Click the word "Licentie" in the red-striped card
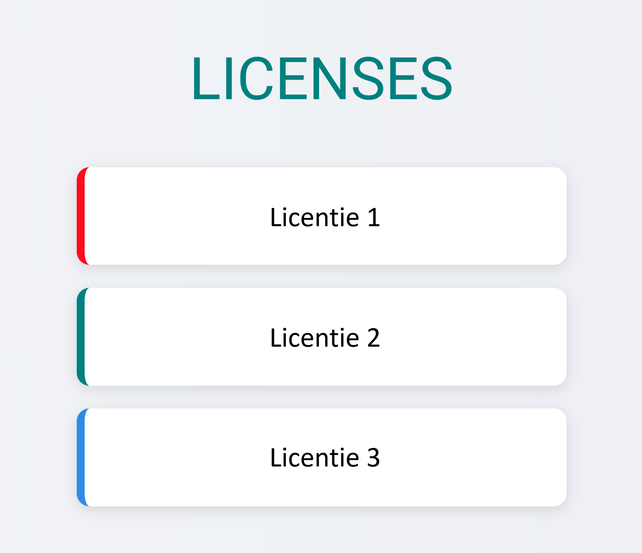Image resolution: width=642 pixels, height=553 pixels. pyautogui.click(x=314, y=218)
